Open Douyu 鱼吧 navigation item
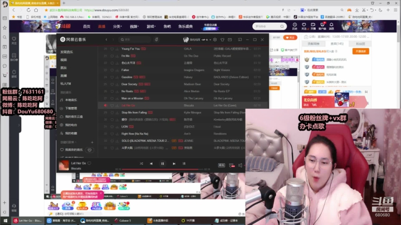Viewport: 401px width, 225px height. pyautogui.click(x=167, y=26)
